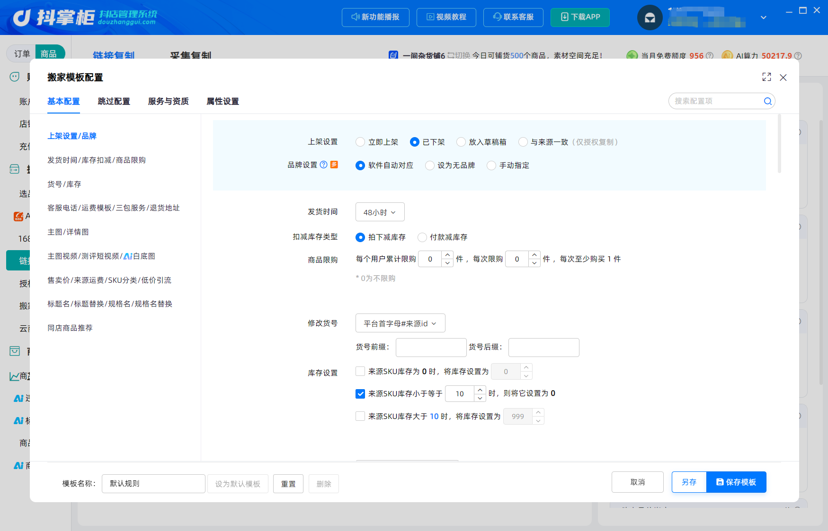Click the search magnifier icon in 搜索配置项
Viewport: 828px width, 531px height.
point(767,101)
